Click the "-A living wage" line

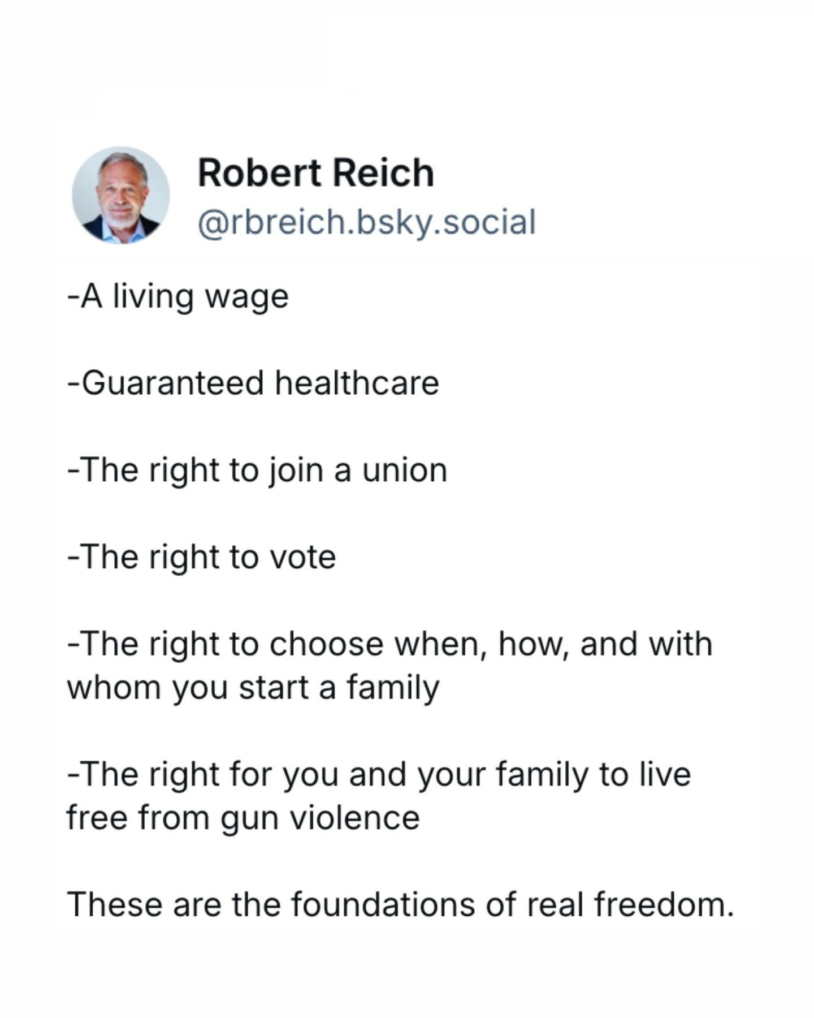point(178,296)
